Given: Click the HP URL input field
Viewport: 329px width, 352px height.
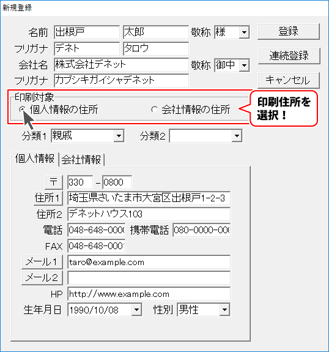Looking at the screenshot, I should pos(149,294).
